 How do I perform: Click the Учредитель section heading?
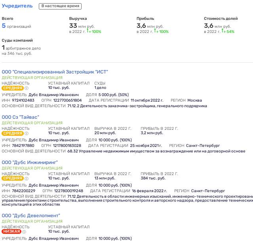17,6
